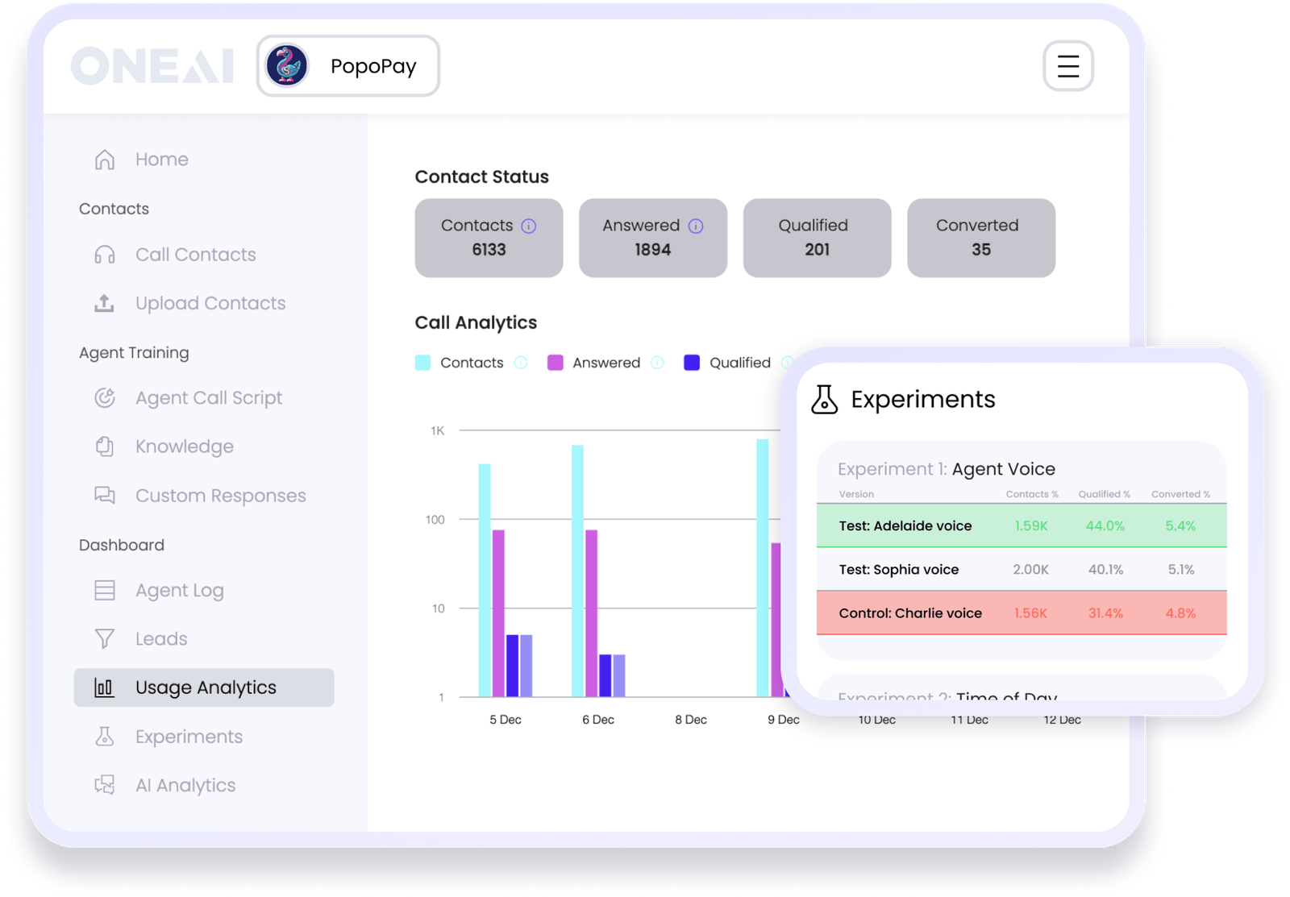Click the Knowledge document icon
Viewport: 1290px width, 897px height.
(104, 446)
